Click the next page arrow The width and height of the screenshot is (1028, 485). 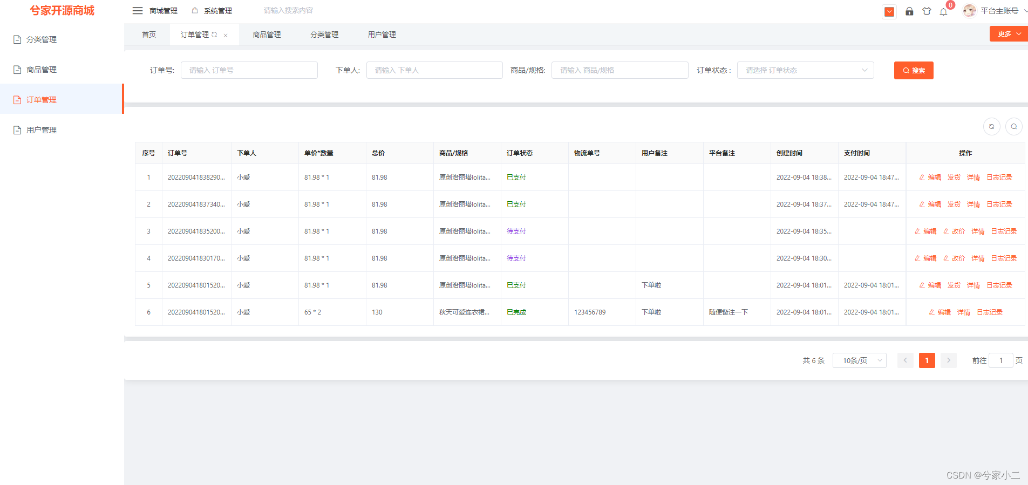pyautogui.click(x=949, y=360)
